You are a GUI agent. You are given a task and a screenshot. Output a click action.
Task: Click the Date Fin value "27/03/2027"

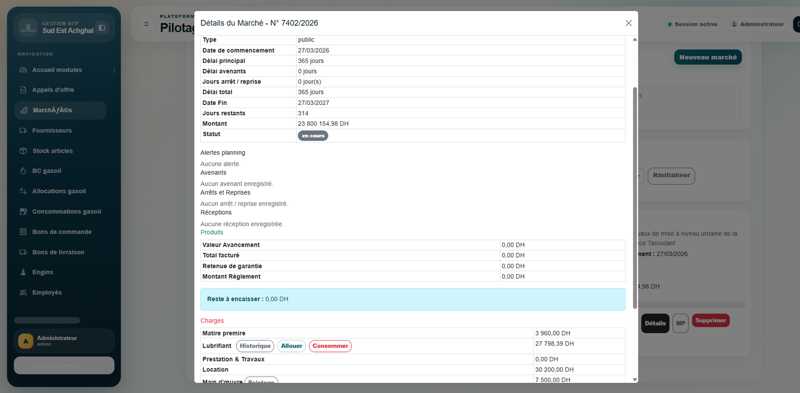(x=313, y=103)
